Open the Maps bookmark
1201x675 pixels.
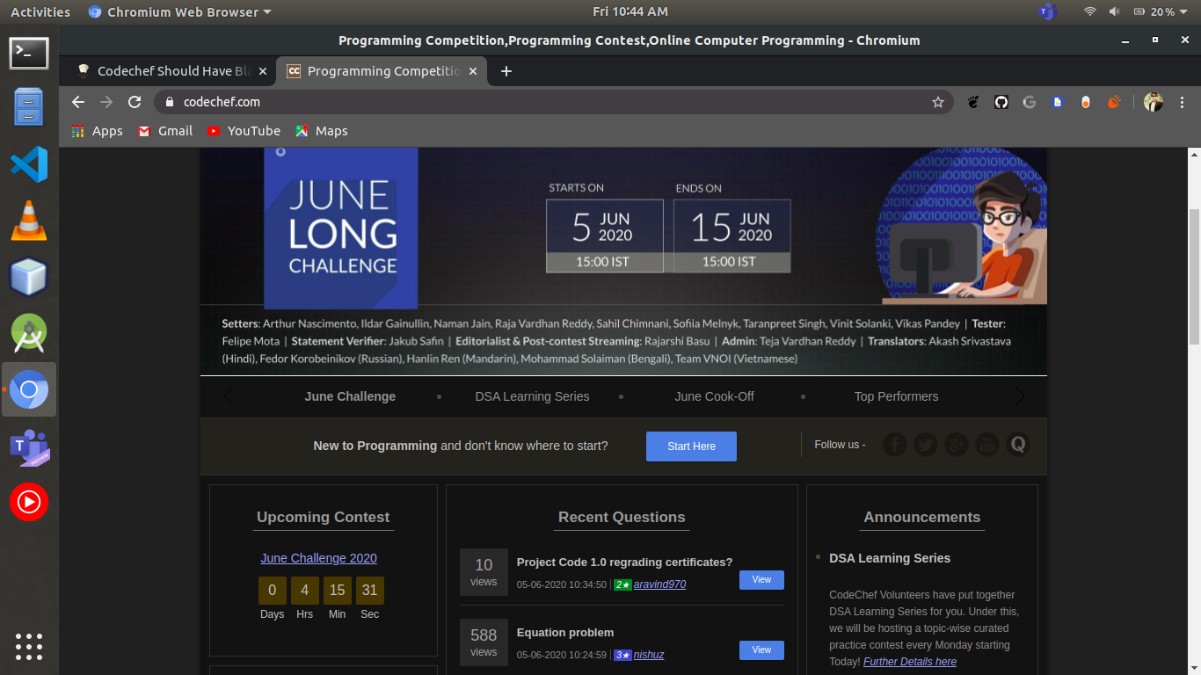(x=322, y=131)
